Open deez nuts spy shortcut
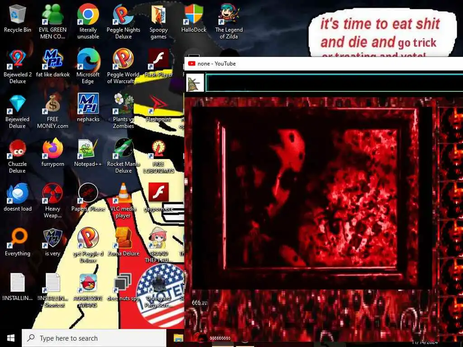Viewport: 463px width, 347px height. point(123,287)
